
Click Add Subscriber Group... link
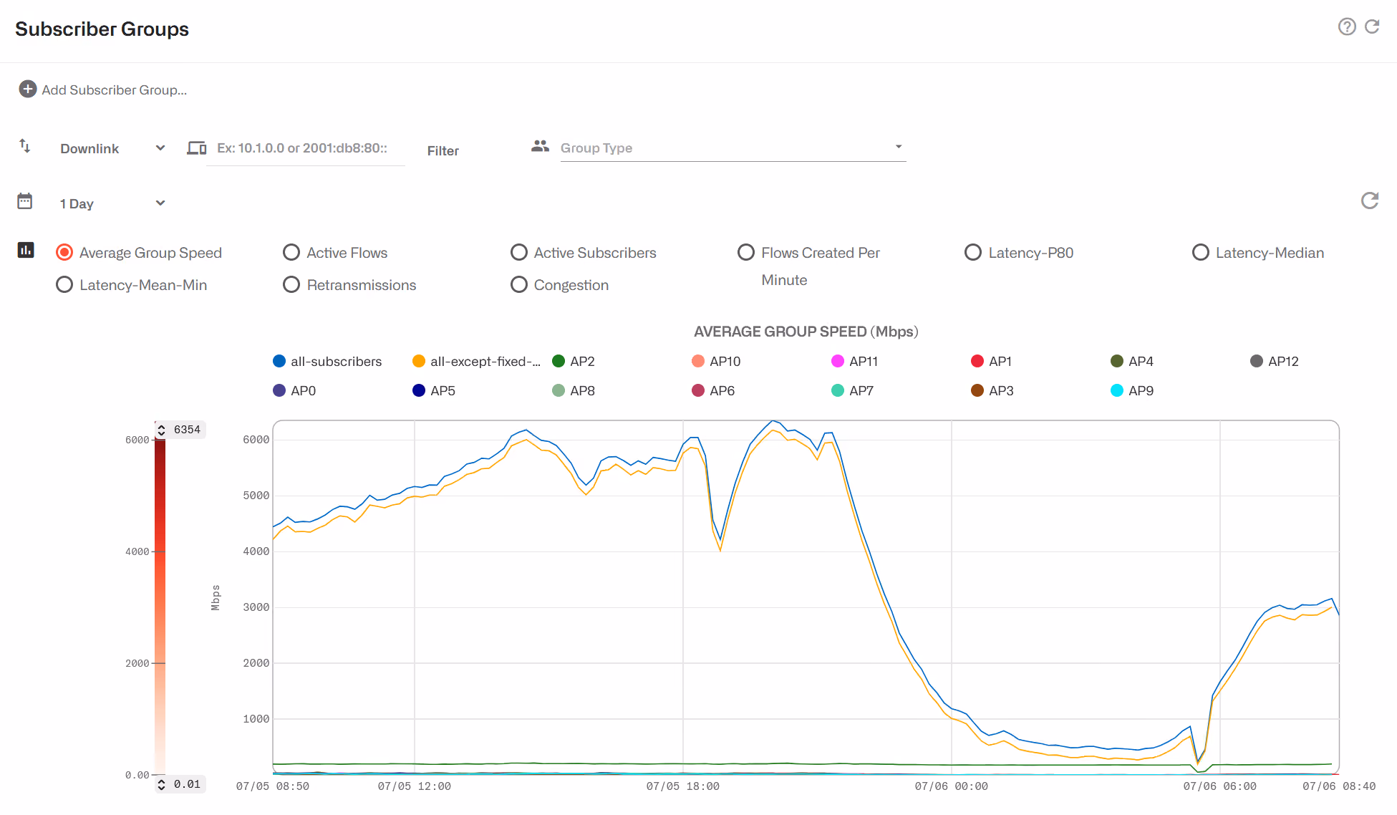[x=114, y=90]
